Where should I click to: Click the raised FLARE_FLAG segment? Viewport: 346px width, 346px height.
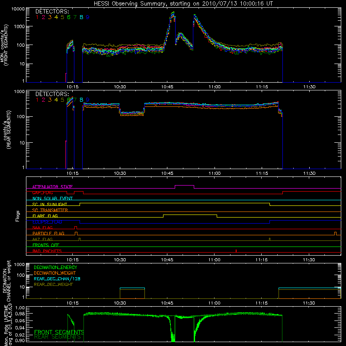[x=190, y=215]
